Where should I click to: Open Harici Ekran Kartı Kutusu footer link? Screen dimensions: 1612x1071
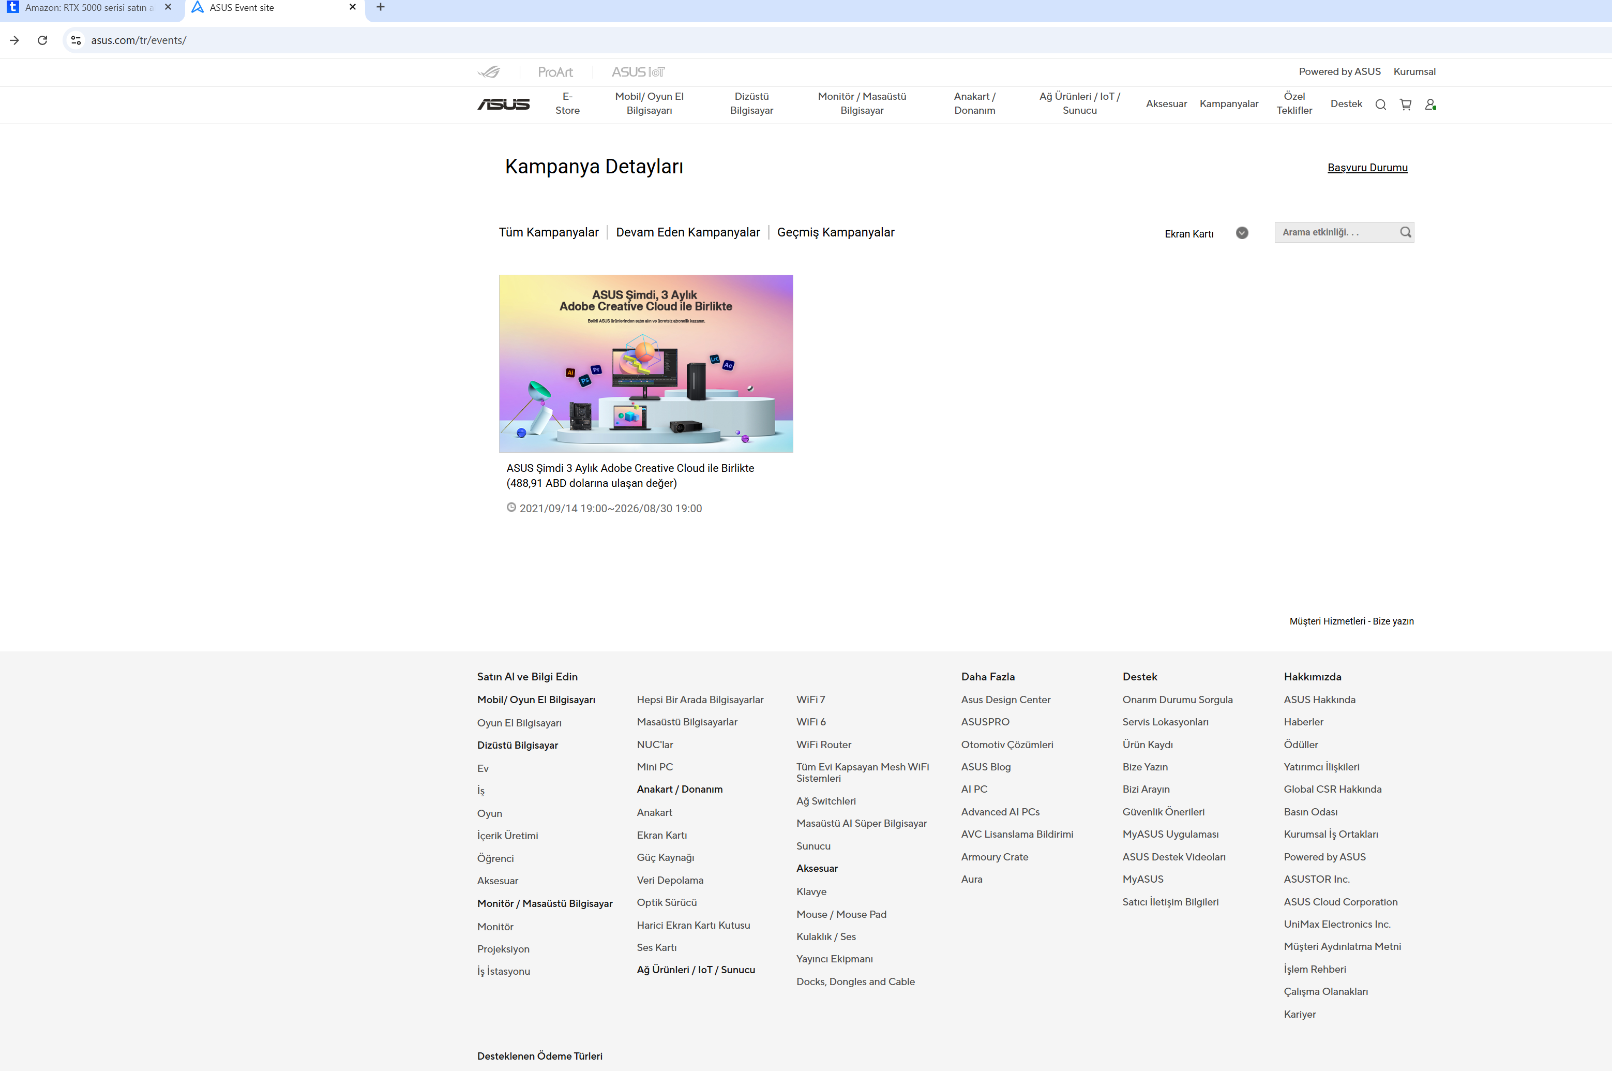pyautogui.click(x=693, y=925)
